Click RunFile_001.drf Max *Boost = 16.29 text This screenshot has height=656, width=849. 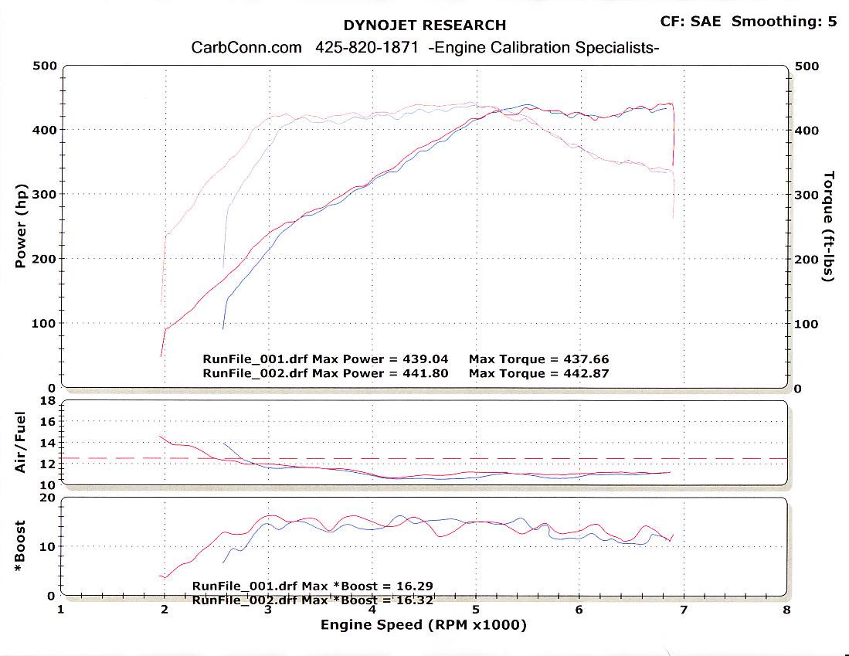click(x=318, y=586)
